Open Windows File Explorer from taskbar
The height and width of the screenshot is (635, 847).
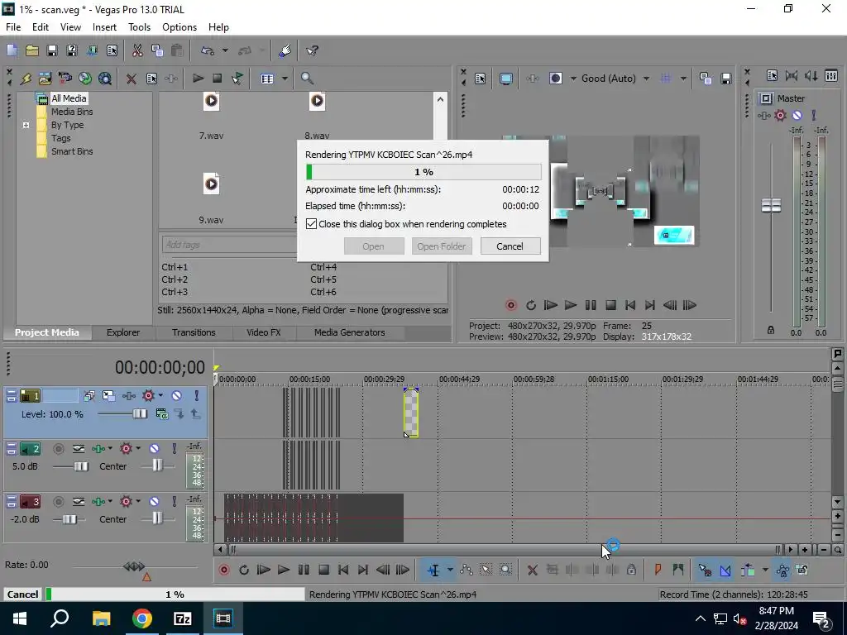tap(101, 618)
